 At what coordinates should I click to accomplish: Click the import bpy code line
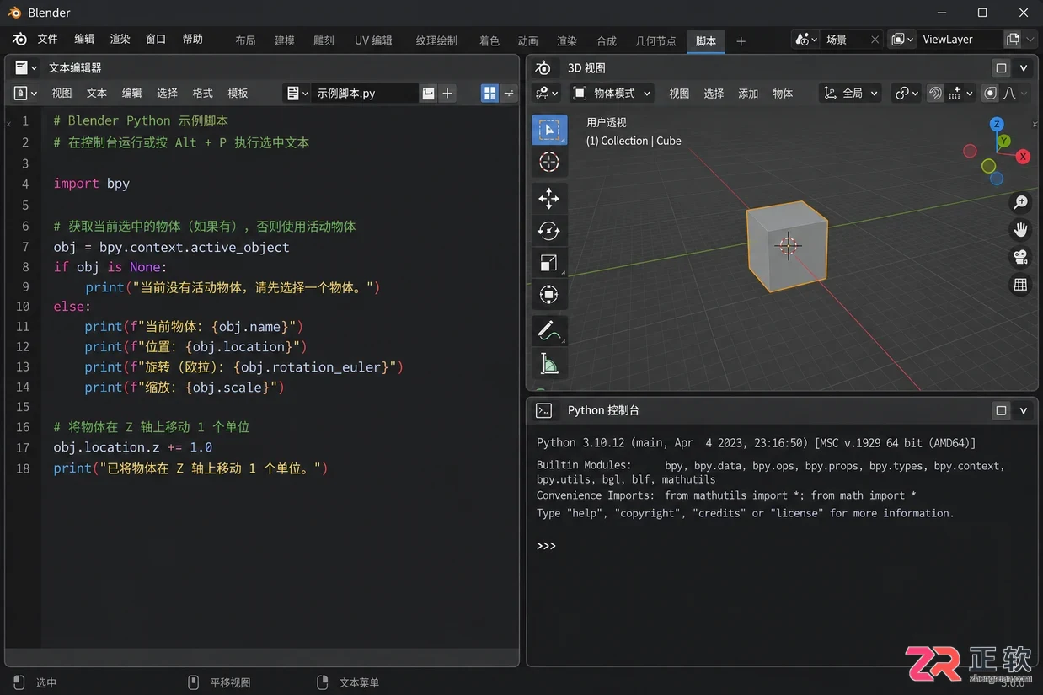[x=91, y=184]
